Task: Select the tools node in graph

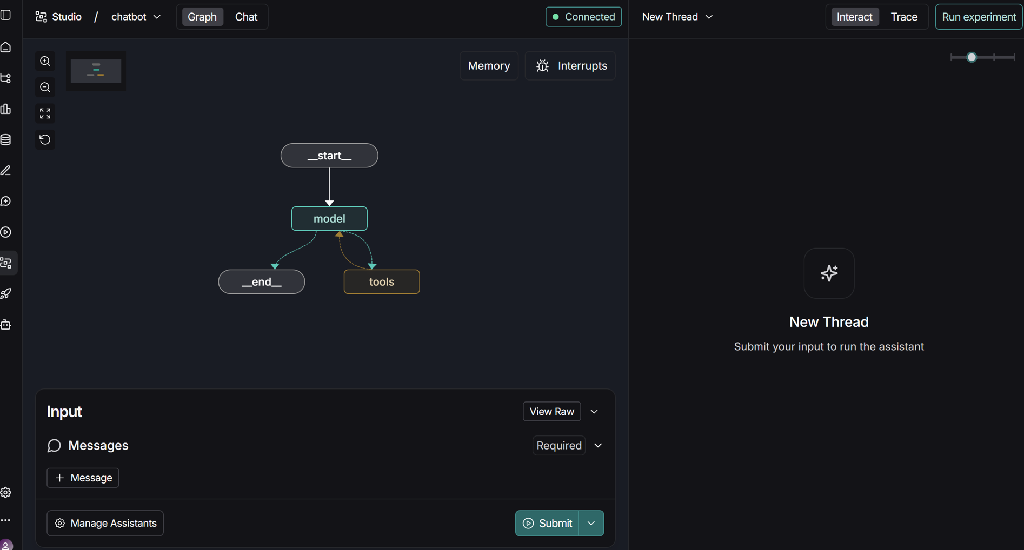Action: (382, 282)
